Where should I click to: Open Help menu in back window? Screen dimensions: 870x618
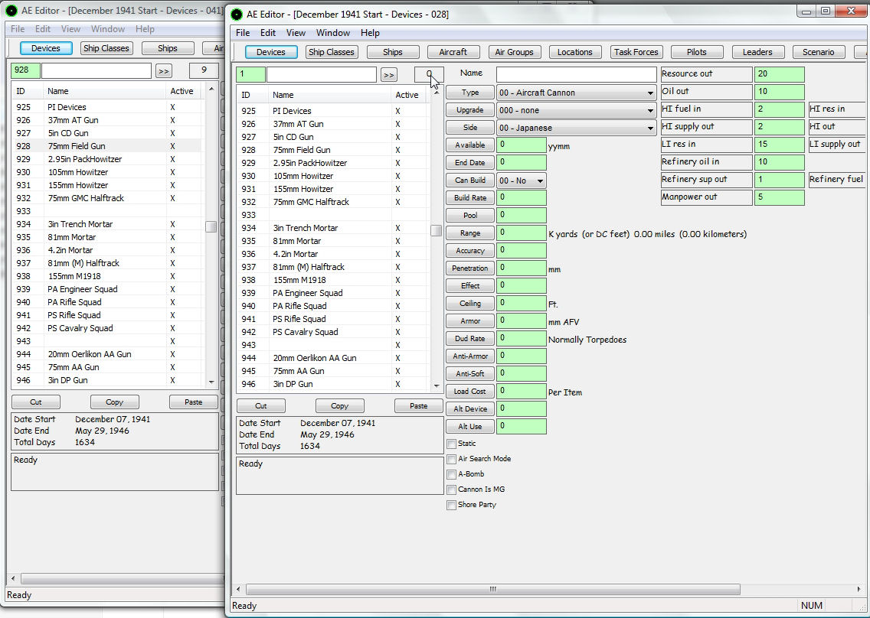pos(145,29)
